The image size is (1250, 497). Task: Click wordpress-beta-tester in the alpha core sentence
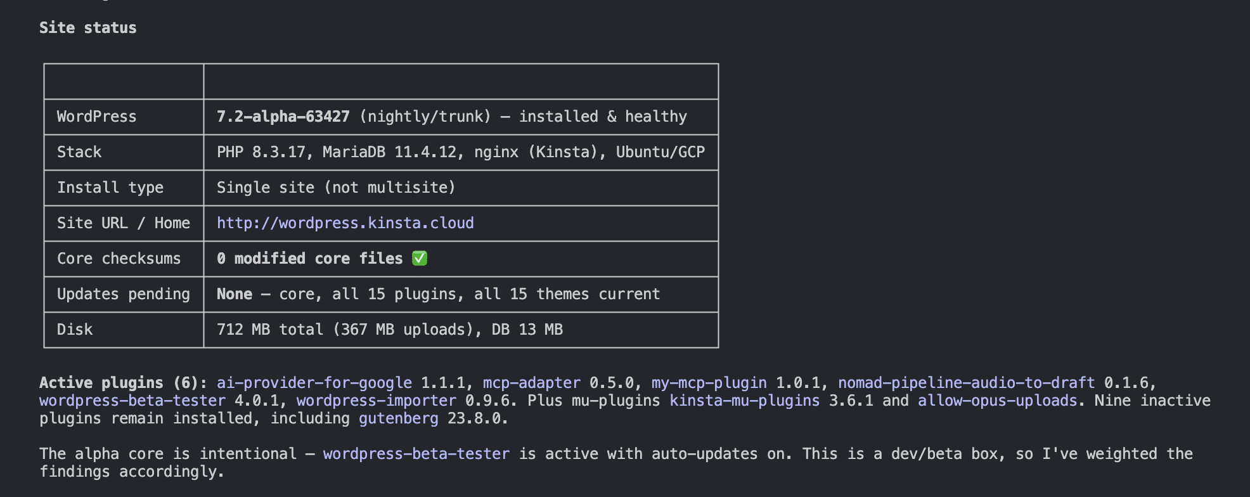click(416, 454)
